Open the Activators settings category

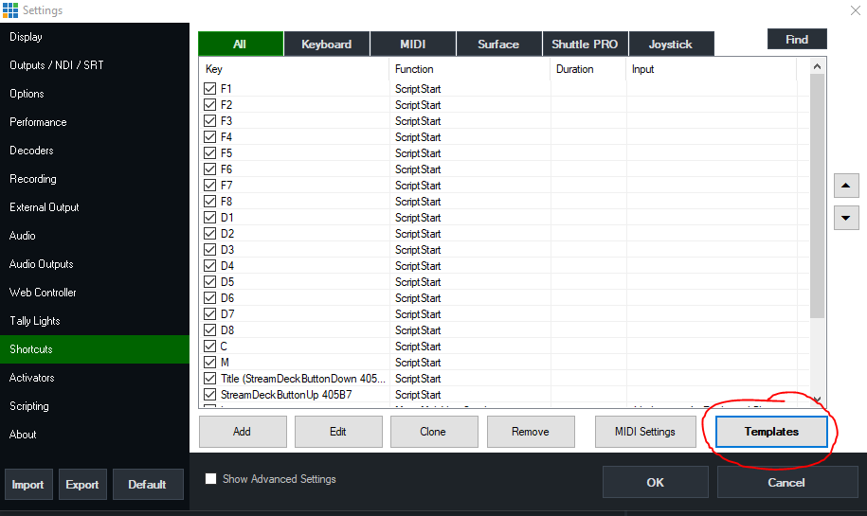tap(32, 378)
